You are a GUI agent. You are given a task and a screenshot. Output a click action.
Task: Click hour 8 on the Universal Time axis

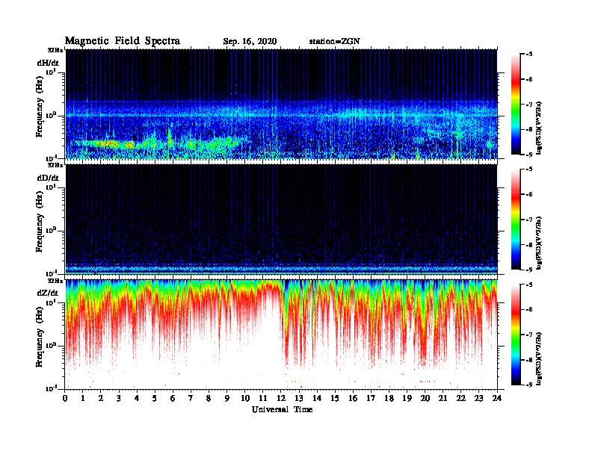click(x=209, y=398)
